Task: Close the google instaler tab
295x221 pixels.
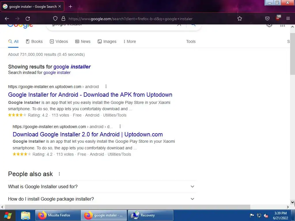Action: click(60, 6)
